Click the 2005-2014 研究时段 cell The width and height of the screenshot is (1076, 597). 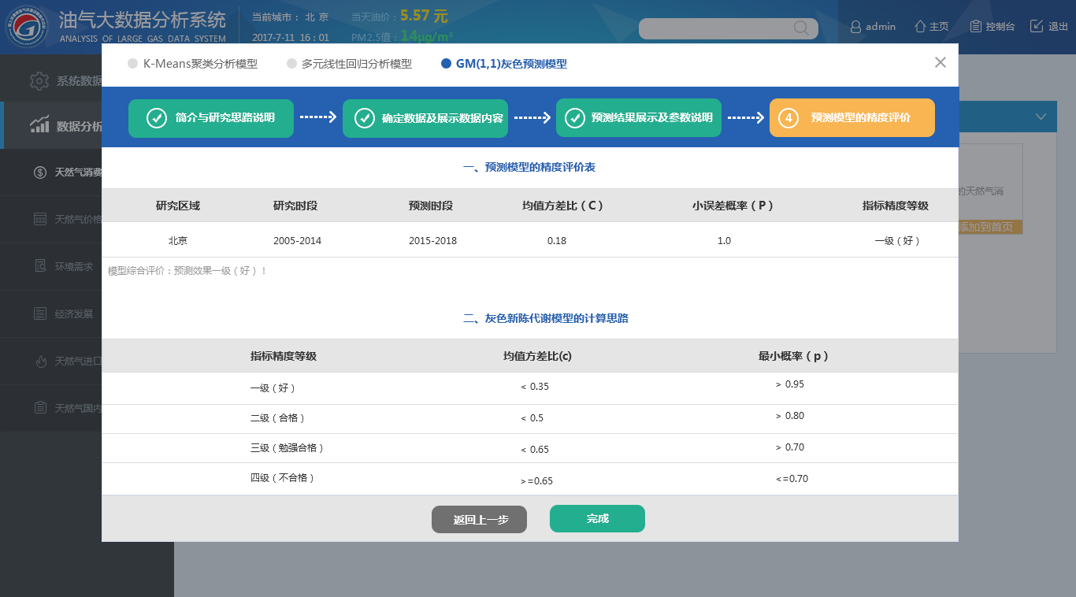(297, 241)
